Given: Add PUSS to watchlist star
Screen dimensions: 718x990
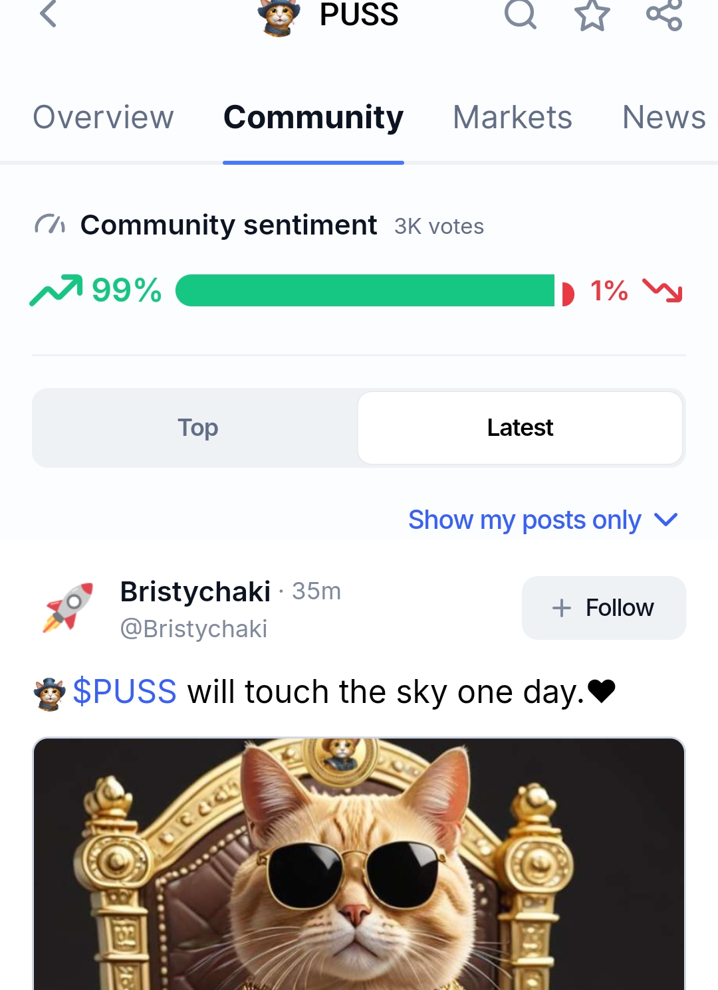Looking at the screenshot, I should (592, 15).
